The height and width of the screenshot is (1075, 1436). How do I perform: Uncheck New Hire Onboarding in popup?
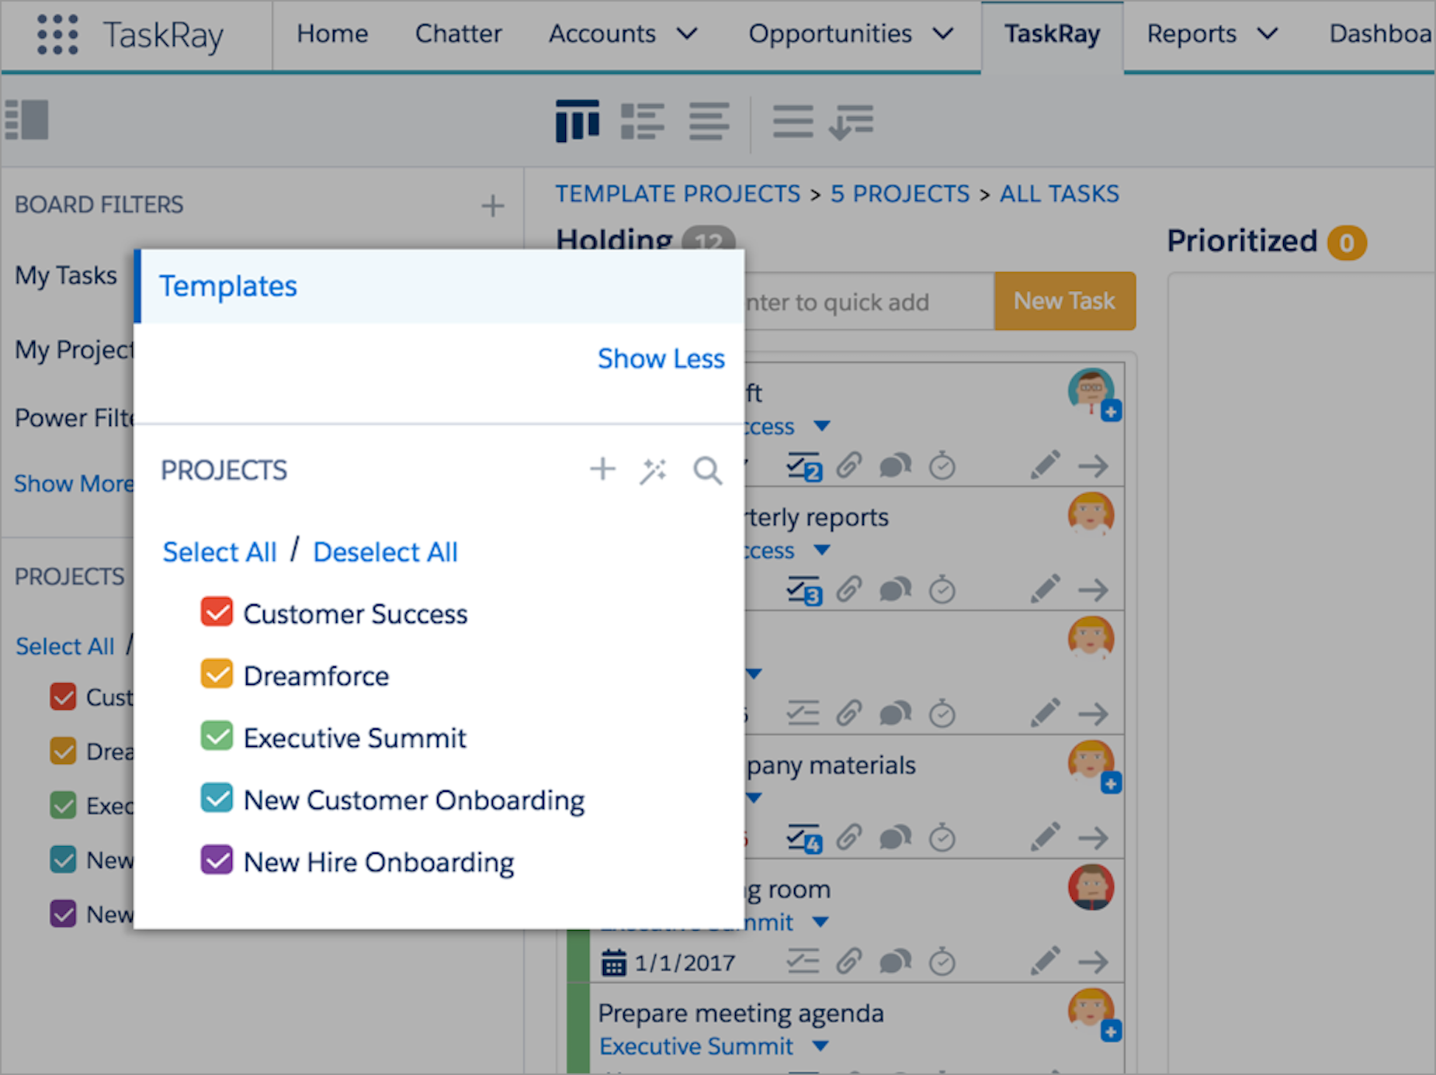click(x=217, y=859)
